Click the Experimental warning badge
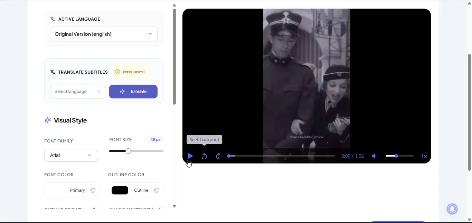472x223 pixels. (130, 72)
